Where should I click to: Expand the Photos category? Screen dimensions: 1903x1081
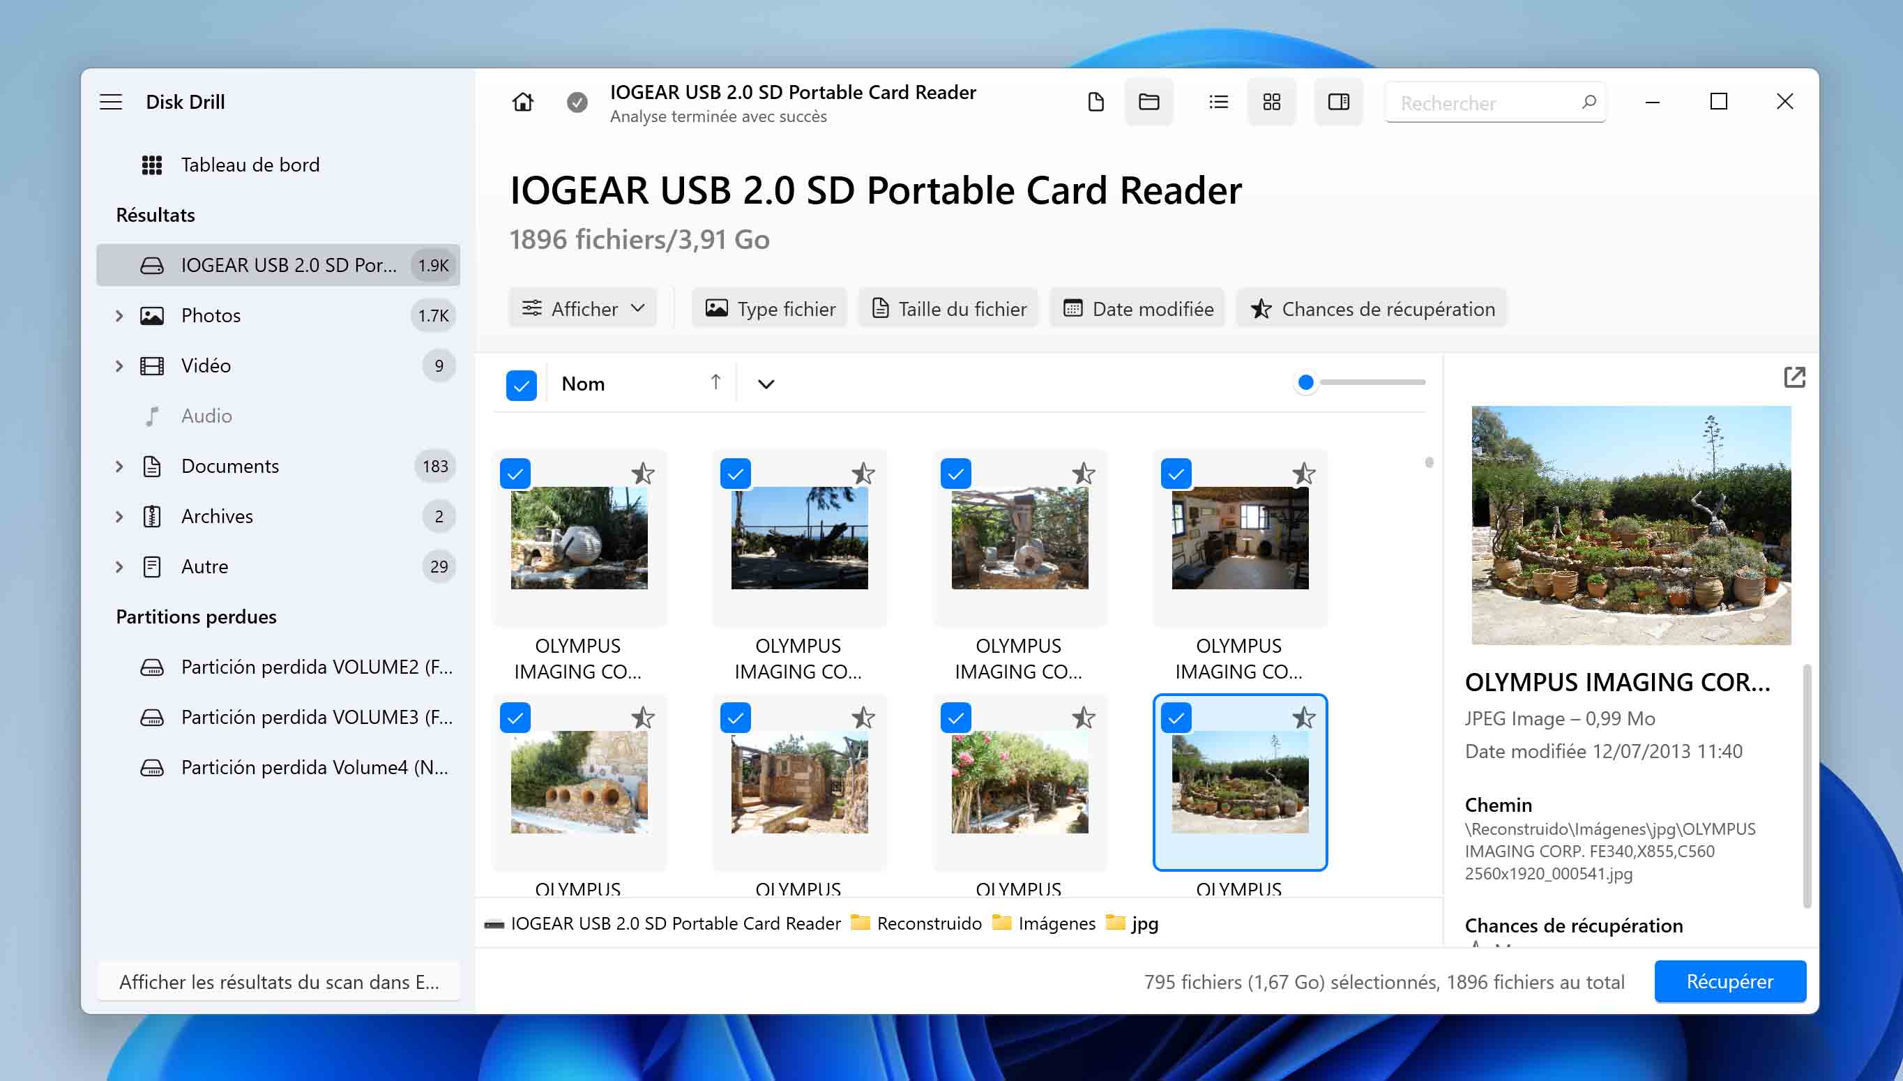click(119, 315)
